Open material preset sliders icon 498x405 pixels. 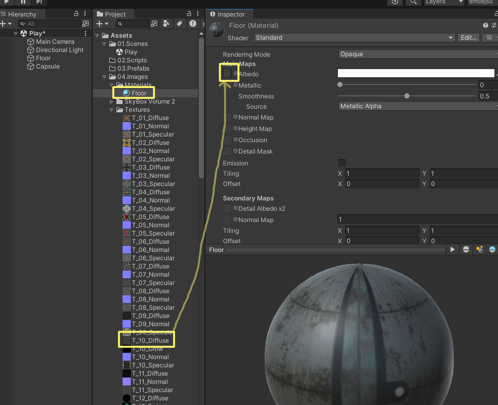click(x=494, y=25)
